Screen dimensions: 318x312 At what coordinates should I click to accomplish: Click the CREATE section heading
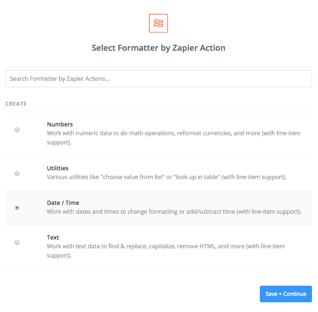16,104
